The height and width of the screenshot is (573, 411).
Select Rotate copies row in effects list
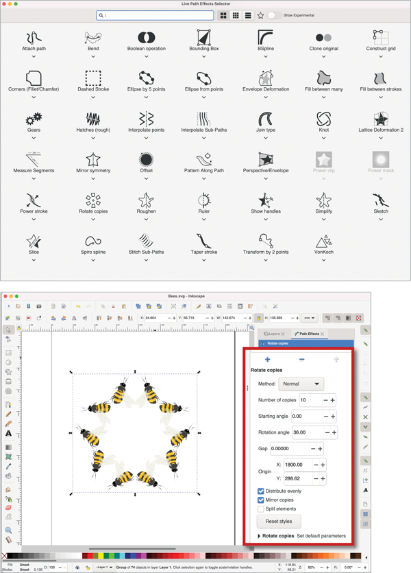tap(306, 344)
